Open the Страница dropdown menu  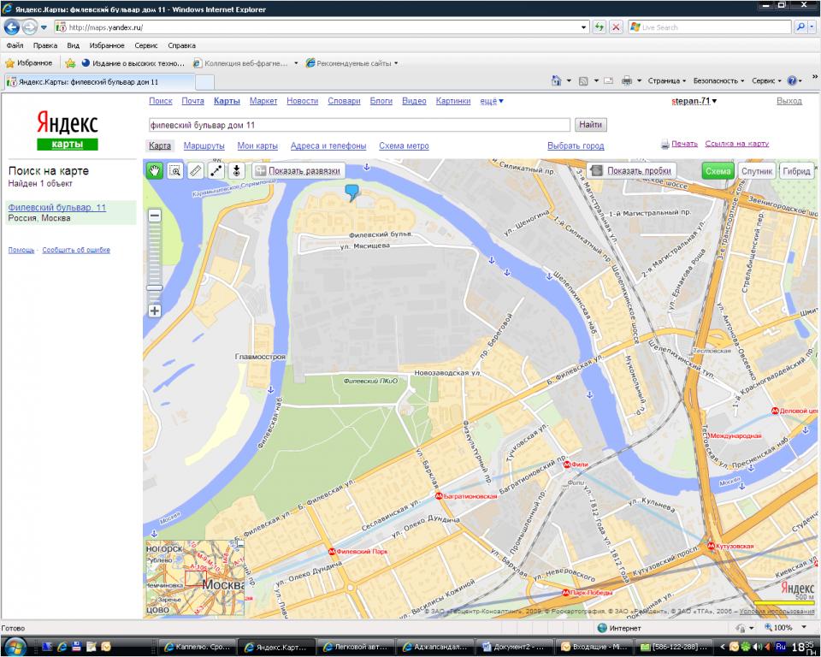click(666, 80)
